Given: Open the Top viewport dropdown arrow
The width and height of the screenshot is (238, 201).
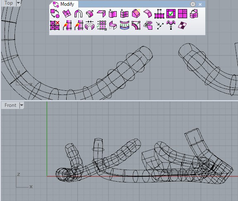Looking at the screenshot, I should point(18,3).
